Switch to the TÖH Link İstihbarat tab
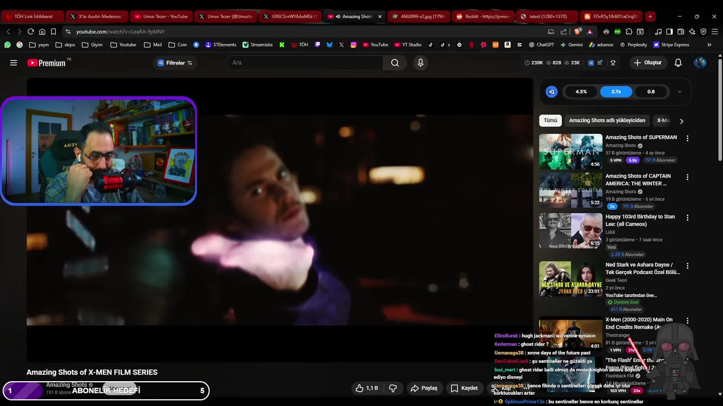The height and width of the screenshot is (406, 723). pos(33,16)
